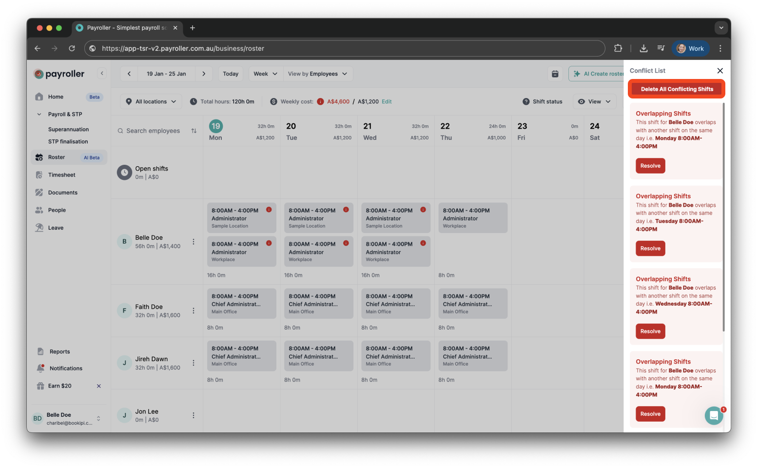Screen dimensions: 758x468
Task: Select the Roster icon in the sidebar
Action: [x=39, y=157]
